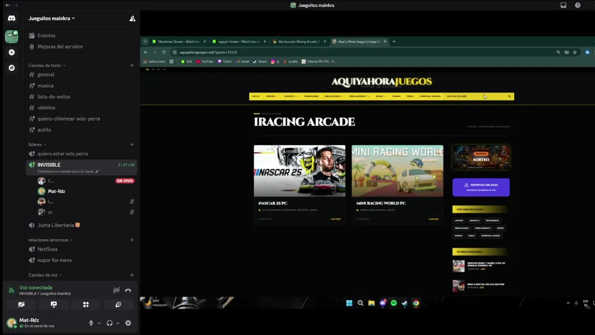This screenshot has height=335, width=595.
Task: Select the Jueguitos mainkra server icon
Action: 12,36
